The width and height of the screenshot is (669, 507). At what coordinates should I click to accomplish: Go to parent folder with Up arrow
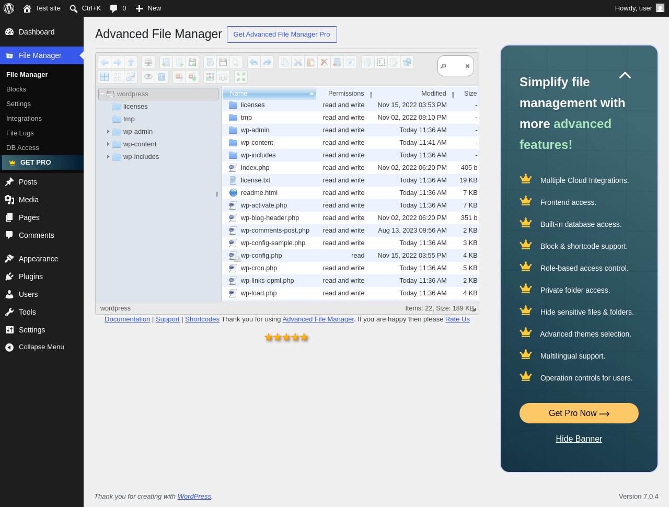(x=131, y=62)
